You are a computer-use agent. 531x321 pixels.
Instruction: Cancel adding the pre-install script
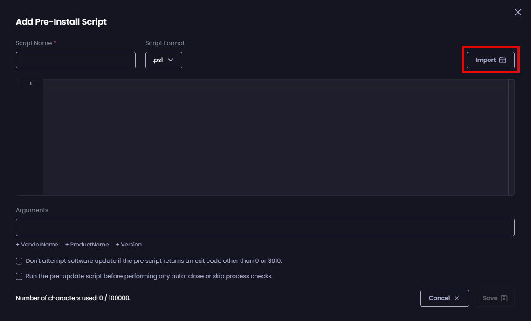pyautogui.click(x=444, y=298)
